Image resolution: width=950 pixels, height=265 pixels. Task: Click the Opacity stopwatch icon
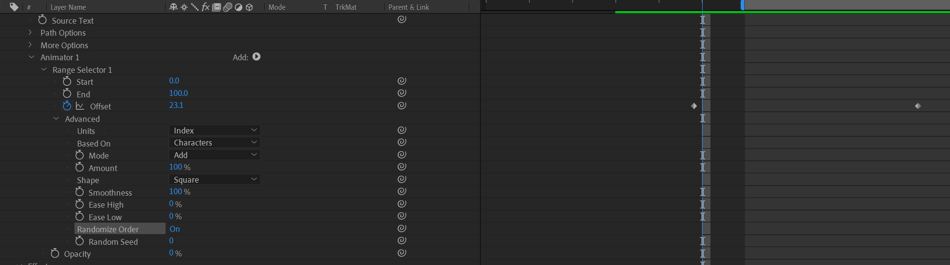[x=55, y=253]
